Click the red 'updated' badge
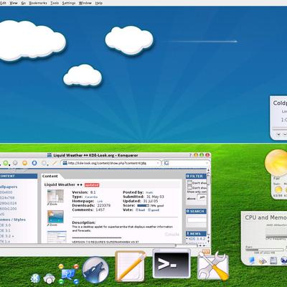 (92, 185)
